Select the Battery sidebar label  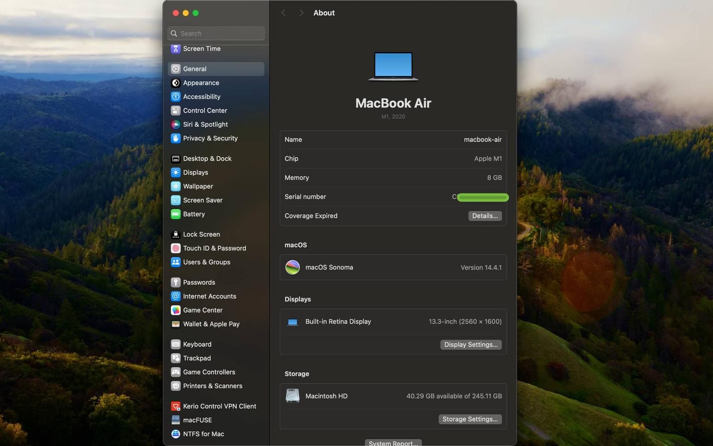coord(194,214)
